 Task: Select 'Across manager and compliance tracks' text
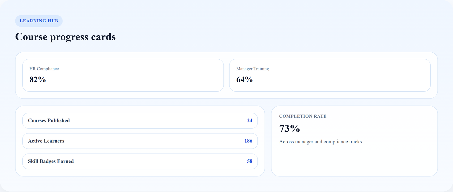(320, 142)
